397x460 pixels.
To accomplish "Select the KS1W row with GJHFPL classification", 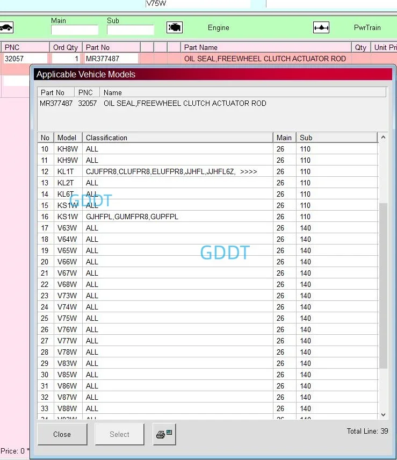I will coord(207,217).
